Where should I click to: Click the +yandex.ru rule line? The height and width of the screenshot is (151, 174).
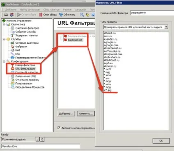[110, 39]
